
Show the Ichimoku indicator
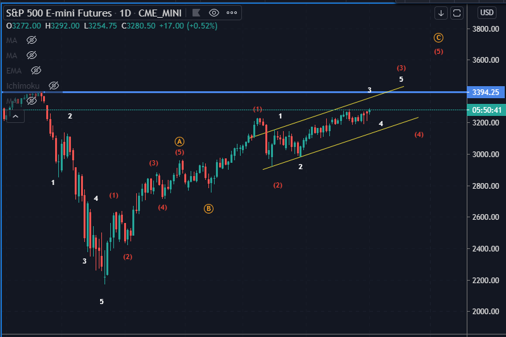[x=54, y=86]
